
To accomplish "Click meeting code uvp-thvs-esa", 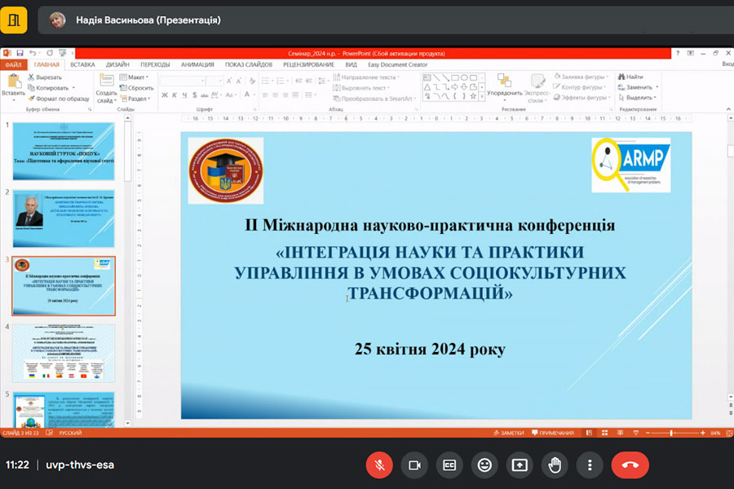I will tap(80, 465).
